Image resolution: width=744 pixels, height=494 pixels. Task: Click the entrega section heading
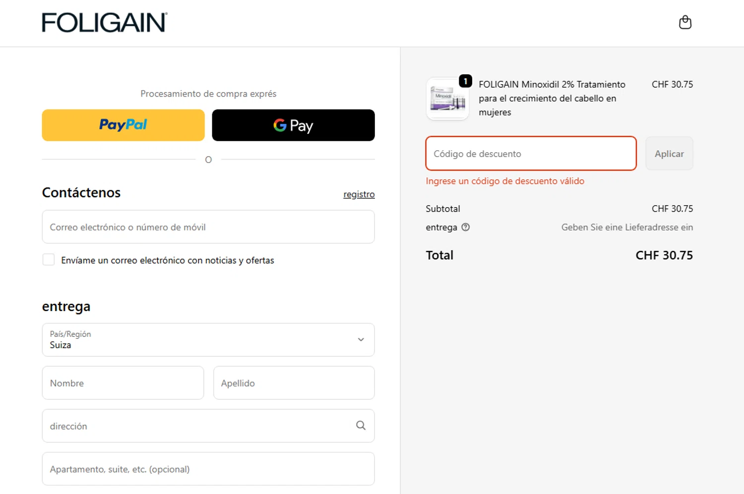click(66, 307)
